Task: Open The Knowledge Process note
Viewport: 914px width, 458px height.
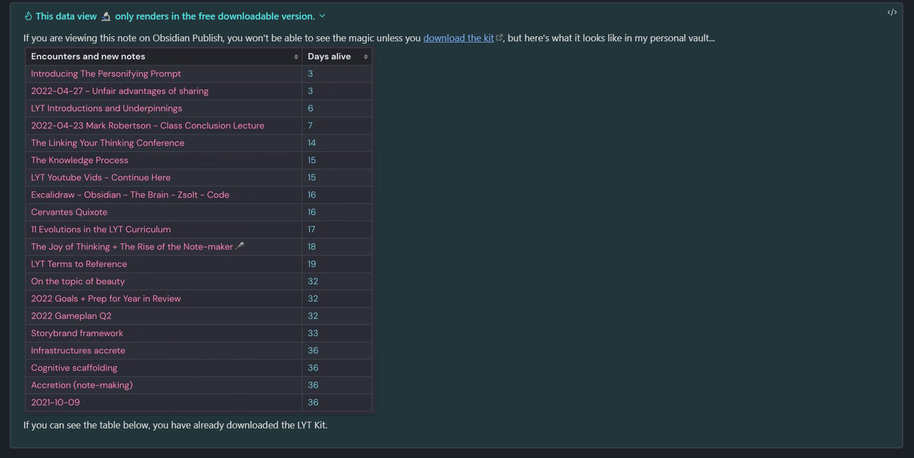Action: tap(80, 160)
